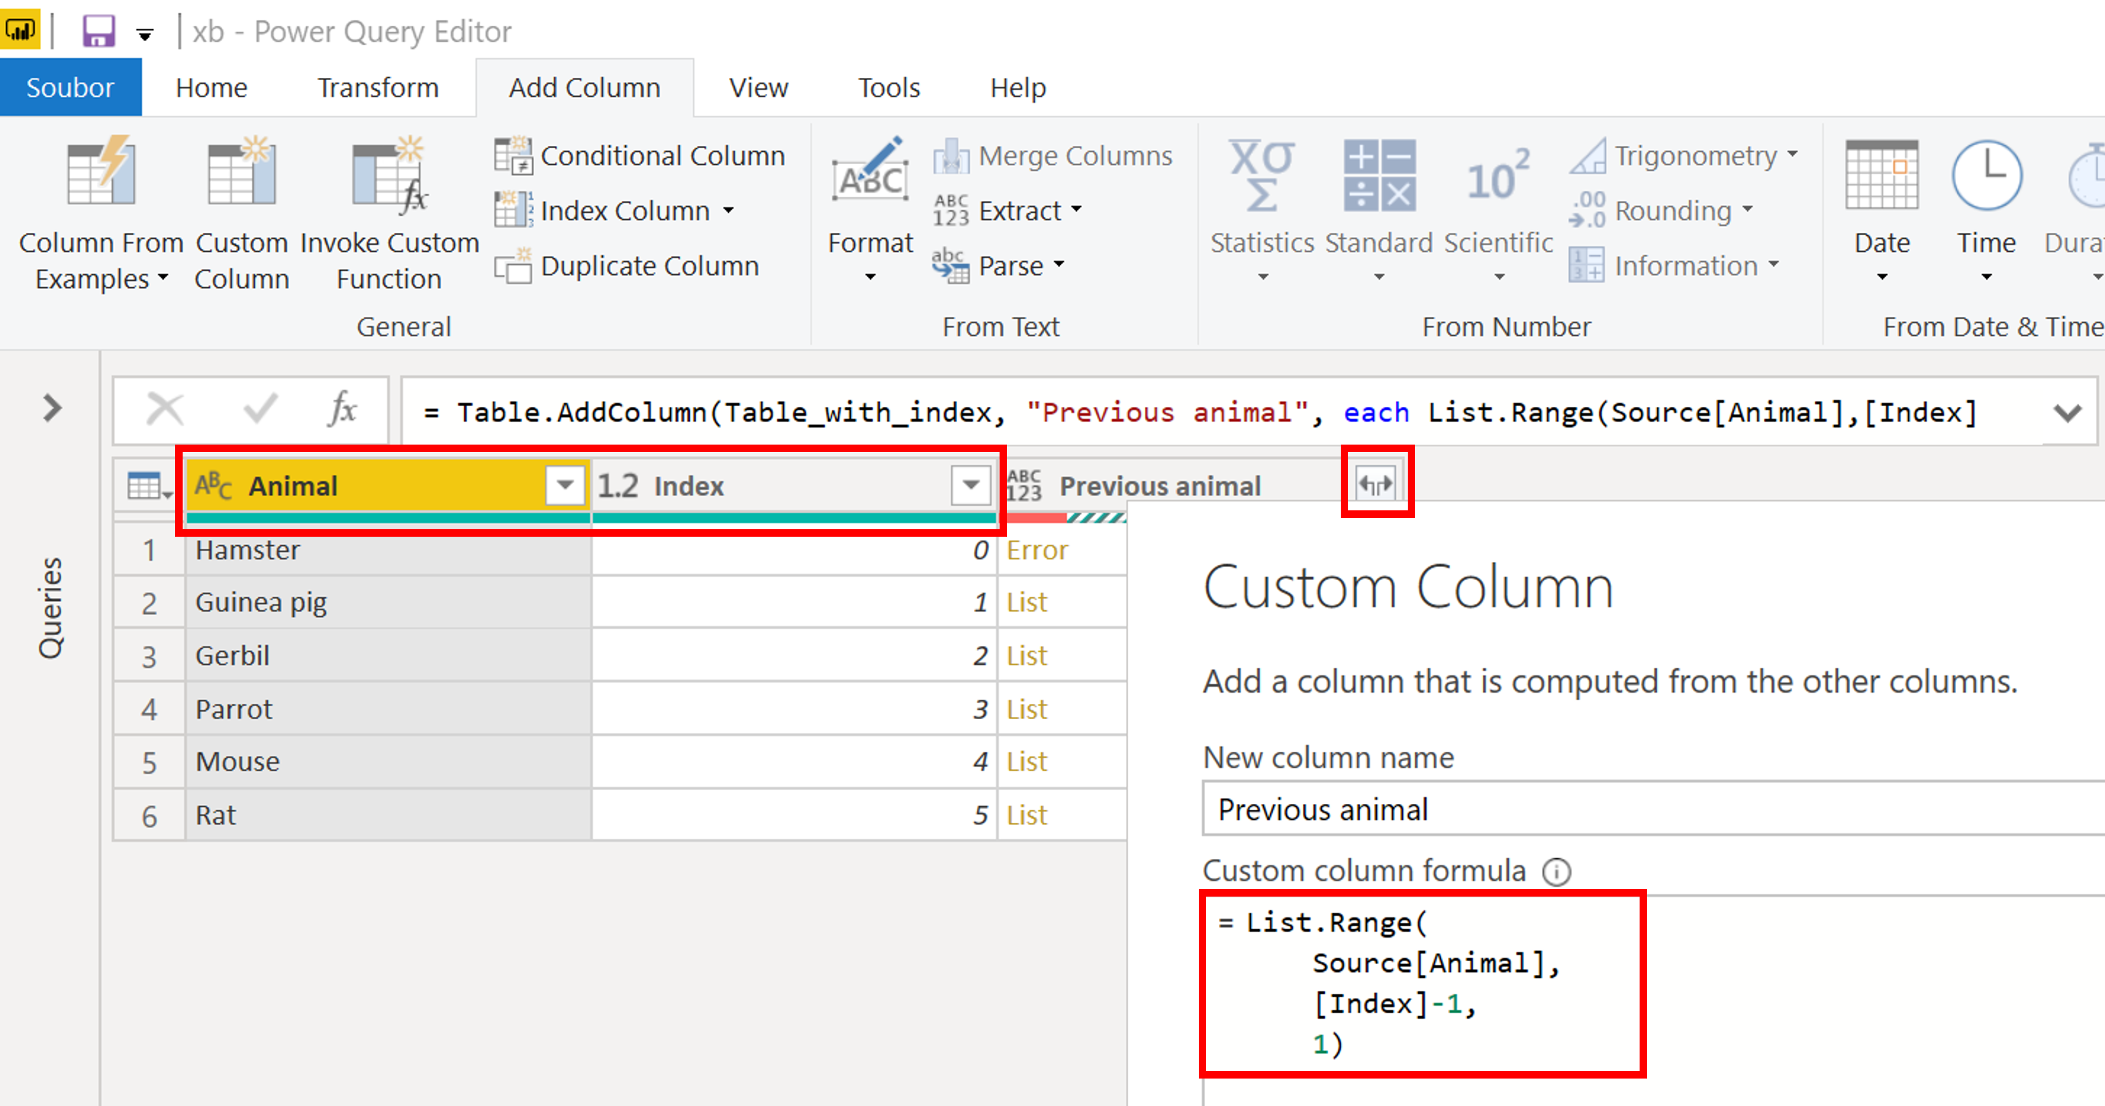
Task: Click the Custom Column icon
Action: click(x=241, y=173)
